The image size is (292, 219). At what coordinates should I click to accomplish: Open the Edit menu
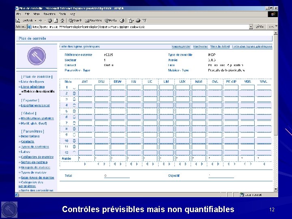tap(27, 14)
